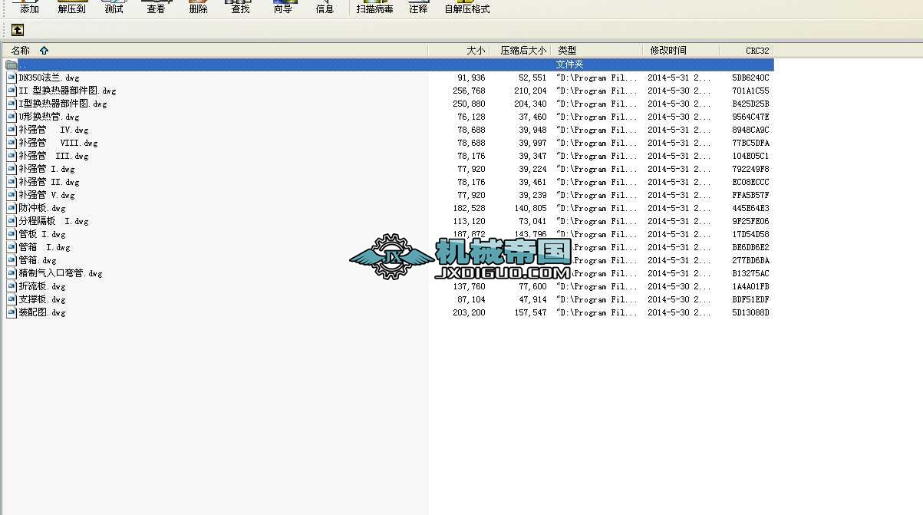Click the 删除 (Delete) toolbar icon
The height and width of the screenshot is (515, 923).
click(196, 8)
